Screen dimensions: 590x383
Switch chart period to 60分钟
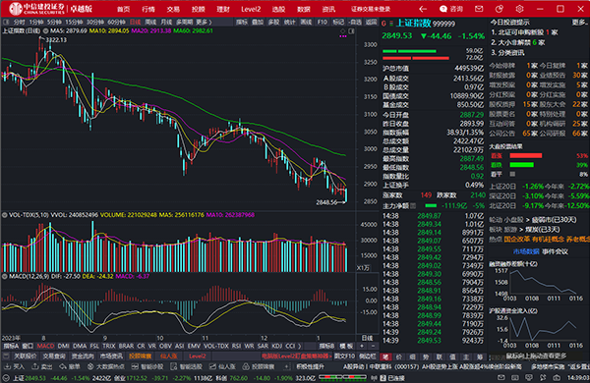116,23
